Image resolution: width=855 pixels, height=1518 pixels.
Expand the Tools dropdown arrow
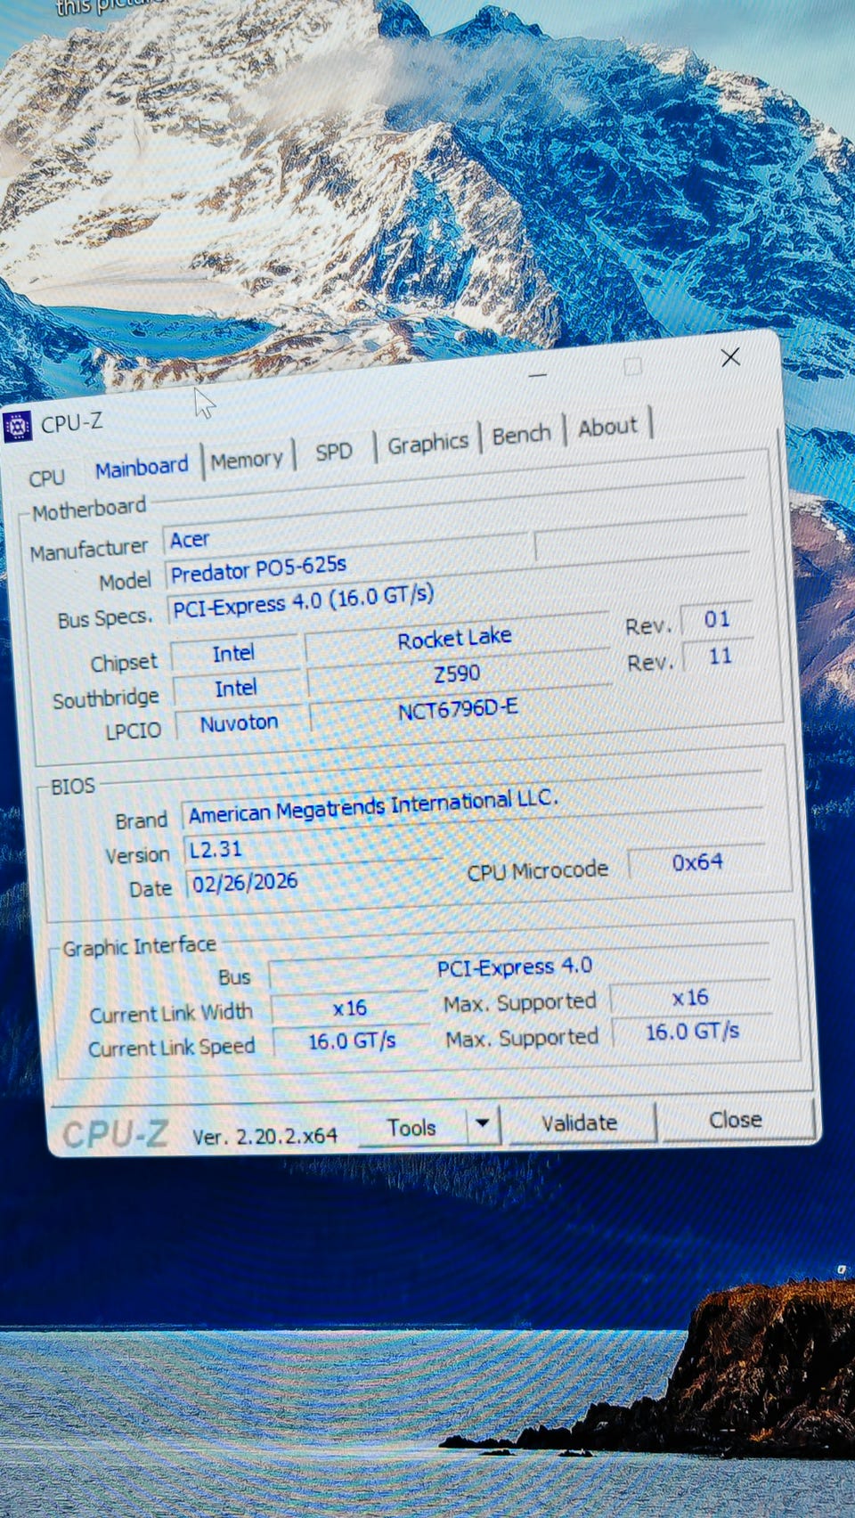(483, 1124)
